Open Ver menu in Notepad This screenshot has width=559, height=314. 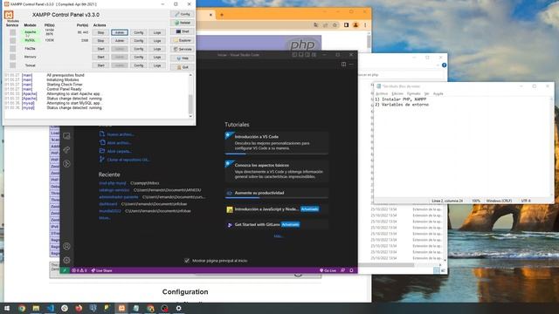427,93
